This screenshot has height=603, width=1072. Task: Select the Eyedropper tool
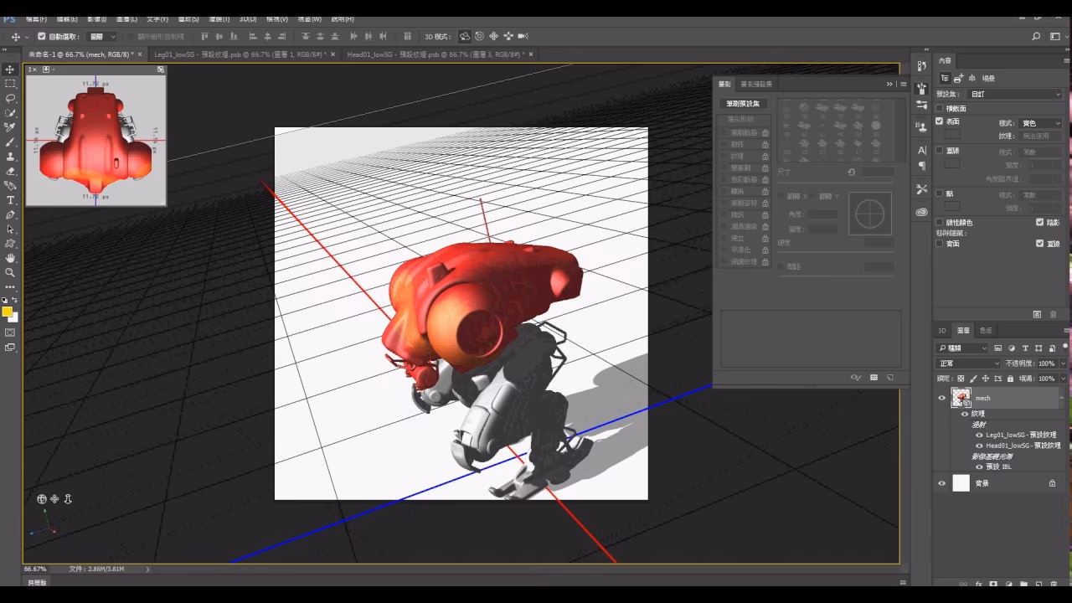[x=8, y=128]
